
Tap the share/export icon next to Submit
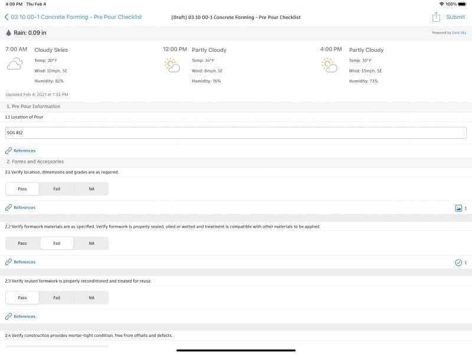coord(436,17)
